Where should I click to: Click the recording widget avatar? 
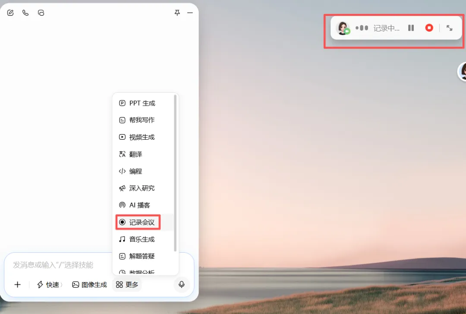(x=343, y=28)
